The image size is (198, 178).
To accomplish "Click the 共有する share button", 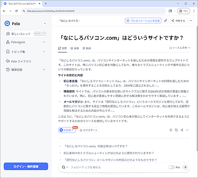I will pos(178,21).
